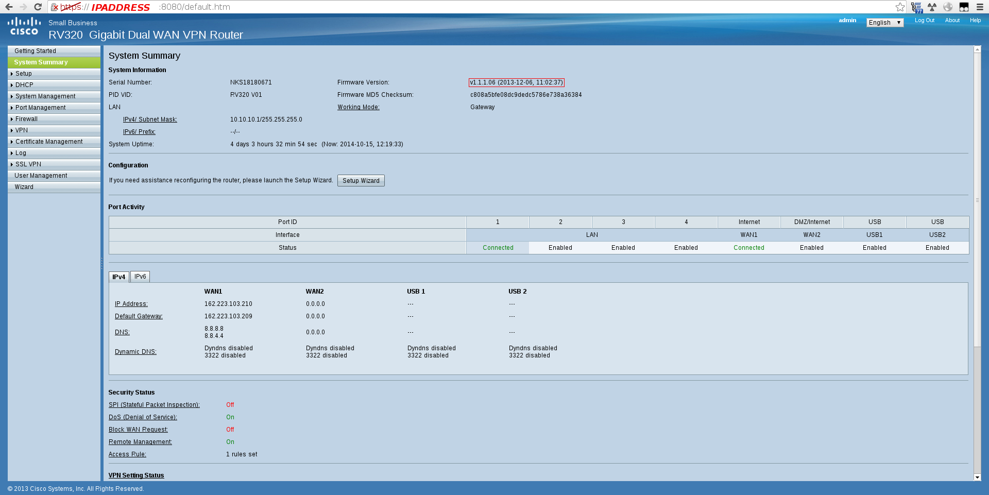Follow the IPv6/ Prefix link
Viewport: 989px width, 495px height.
tap(139, 132)
